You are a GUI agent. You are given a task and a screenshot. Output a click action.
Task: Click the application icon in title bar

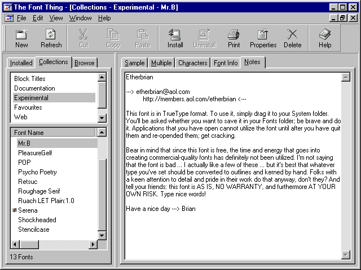pos(8,7)
